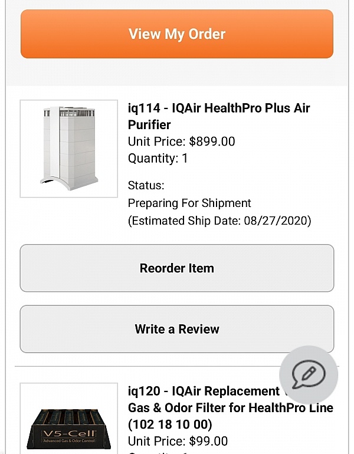Tap the $899.00 unit price text

pyautogui.click(x=212, y=142)
